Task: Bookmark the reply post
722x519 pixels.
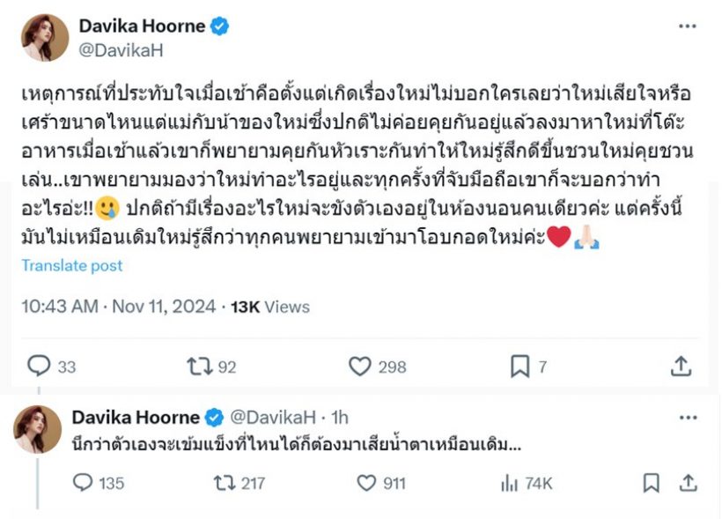Action: pyautogui.click(x=651, y=482)
